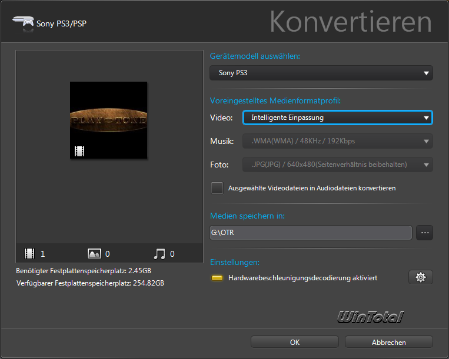
Task: Click the Medien speichern in heading
Action: point(247,216)
